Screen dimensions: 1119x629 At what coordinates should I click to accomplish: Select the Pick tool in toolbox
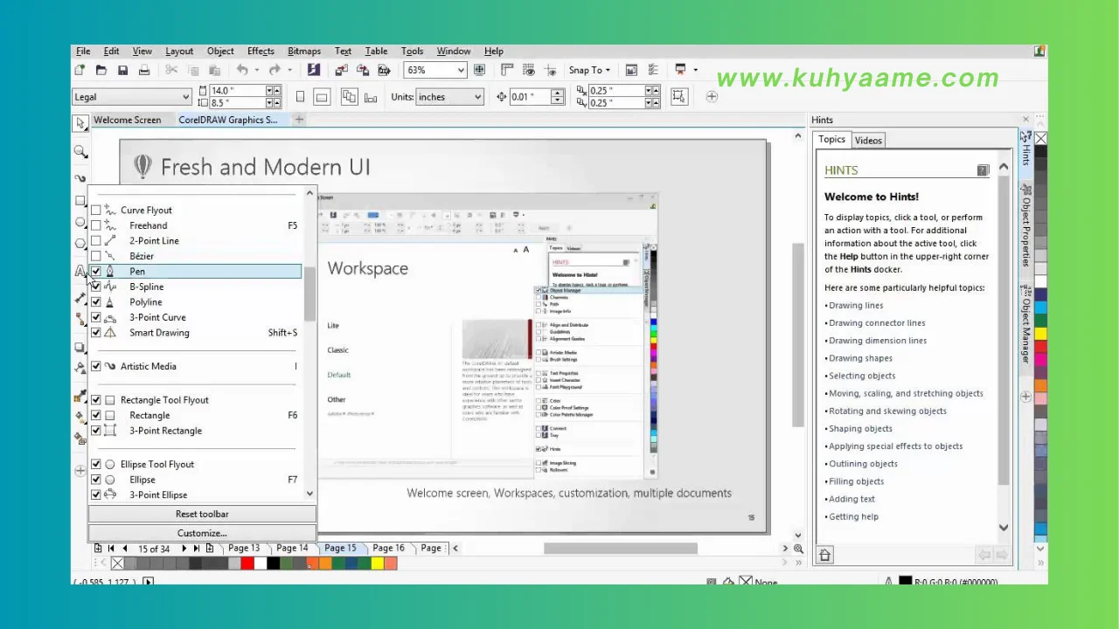(x=80, y=123)
